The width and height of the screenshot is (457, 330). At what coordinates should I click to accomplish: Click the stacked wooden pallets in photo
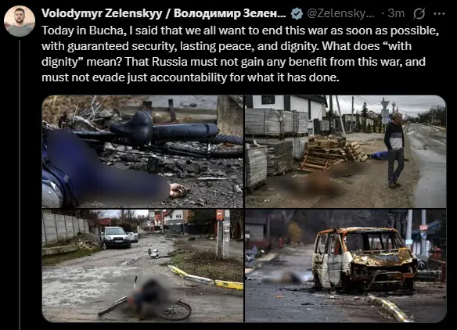coord(333,154)
